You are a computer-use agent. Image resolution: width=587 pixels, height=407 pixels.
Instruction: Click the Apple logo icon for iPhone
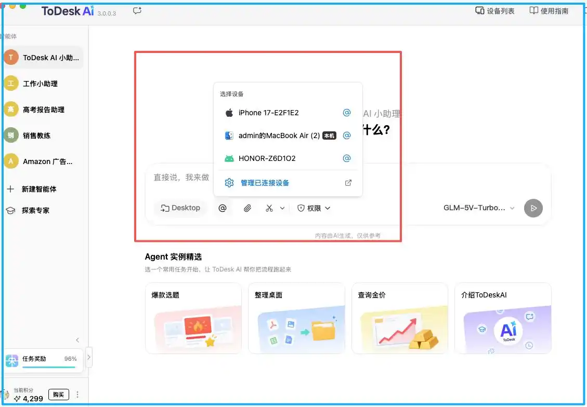(229, 113)
